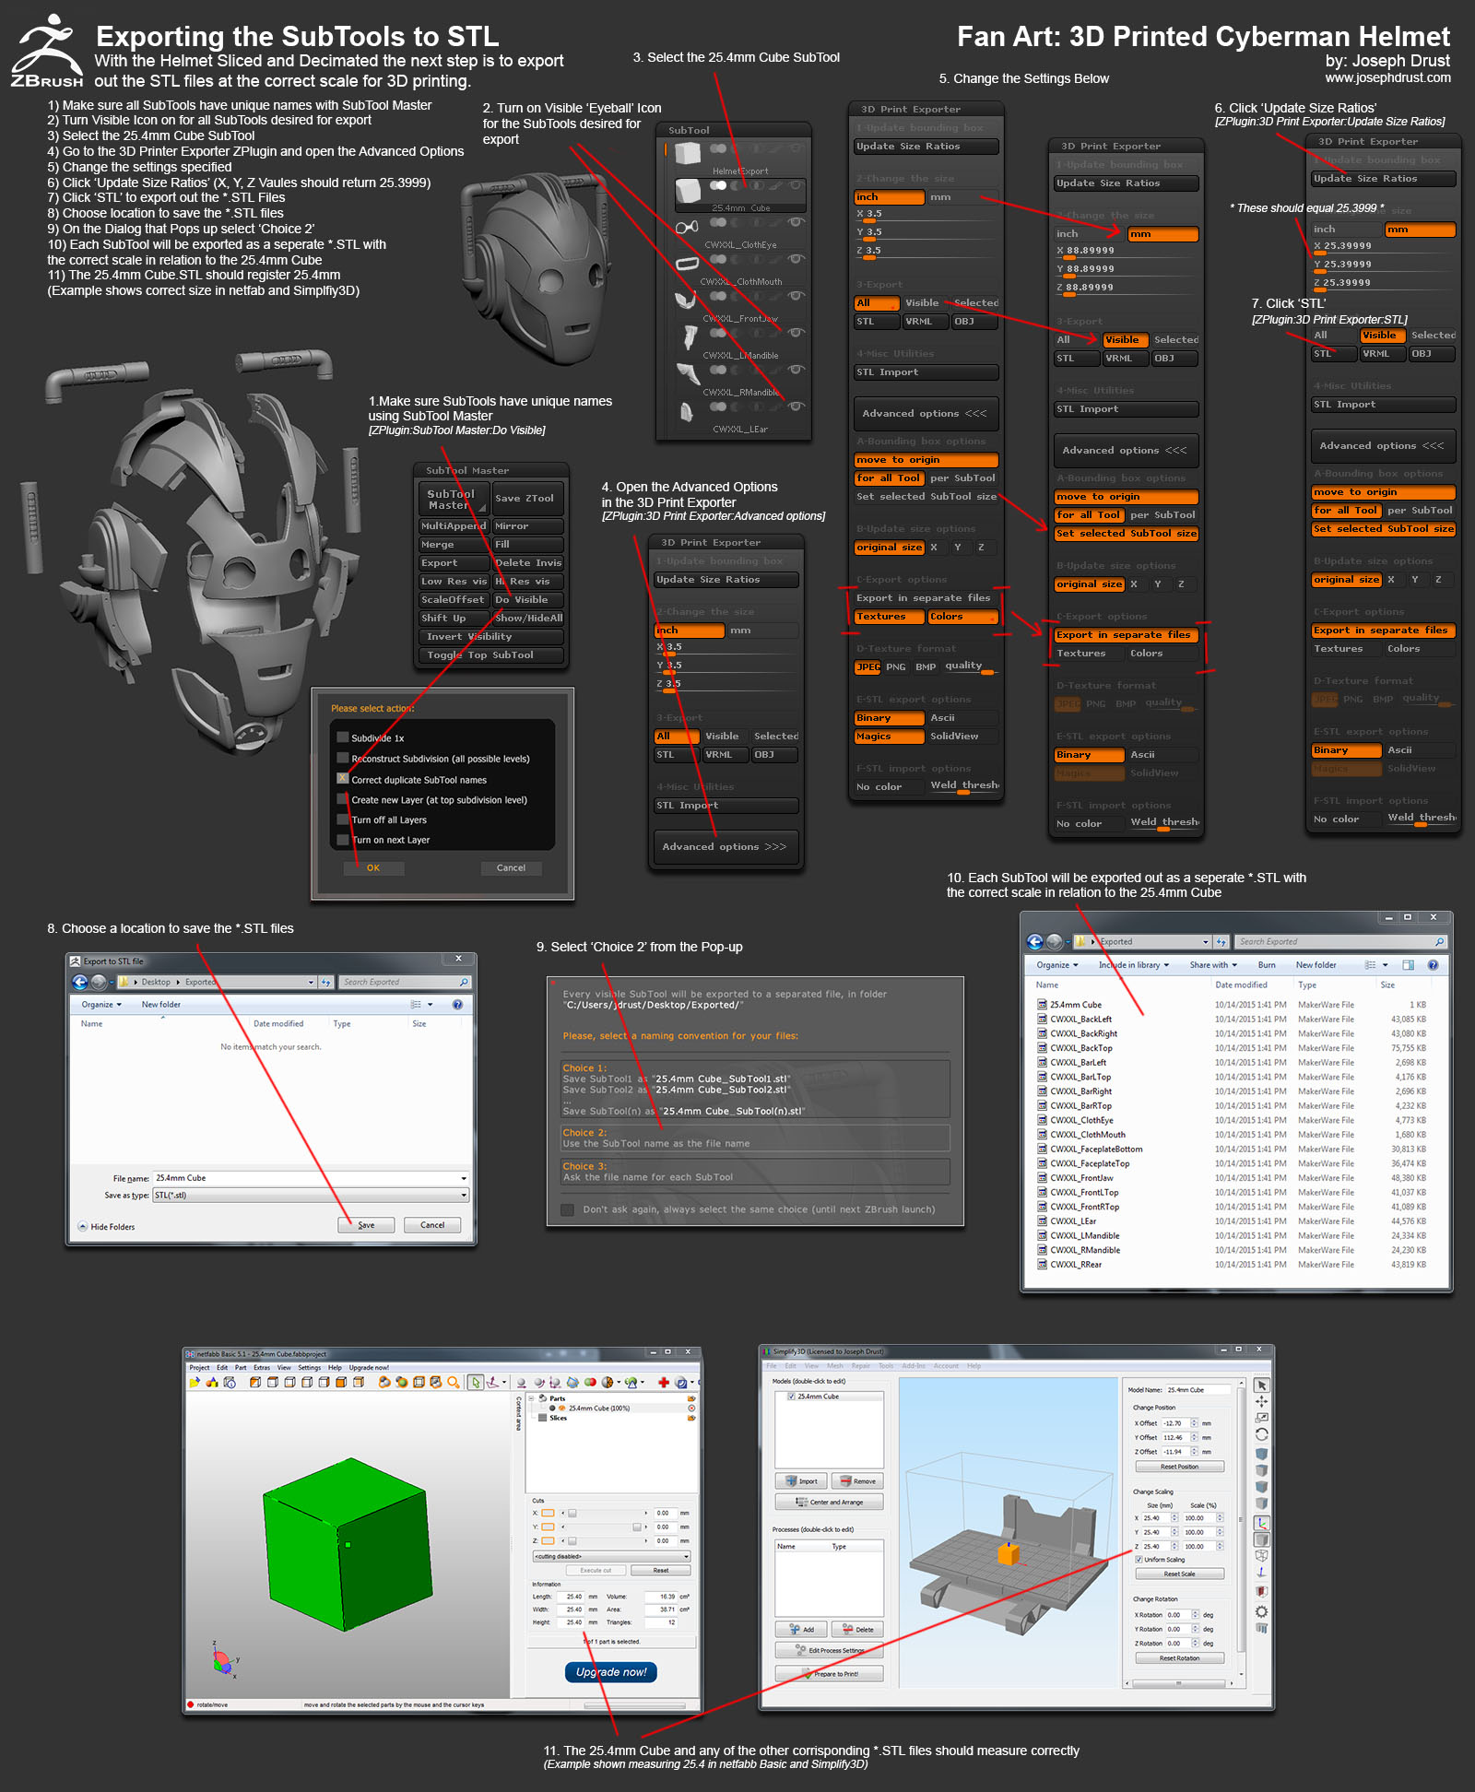Expand Advanced options >>> in 3D Print Exporter

[725, 847]
